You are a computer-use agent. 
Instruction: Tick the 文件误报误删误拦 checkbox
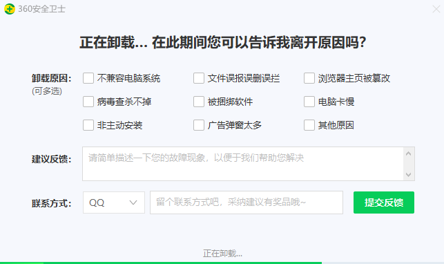click(199, 78)
